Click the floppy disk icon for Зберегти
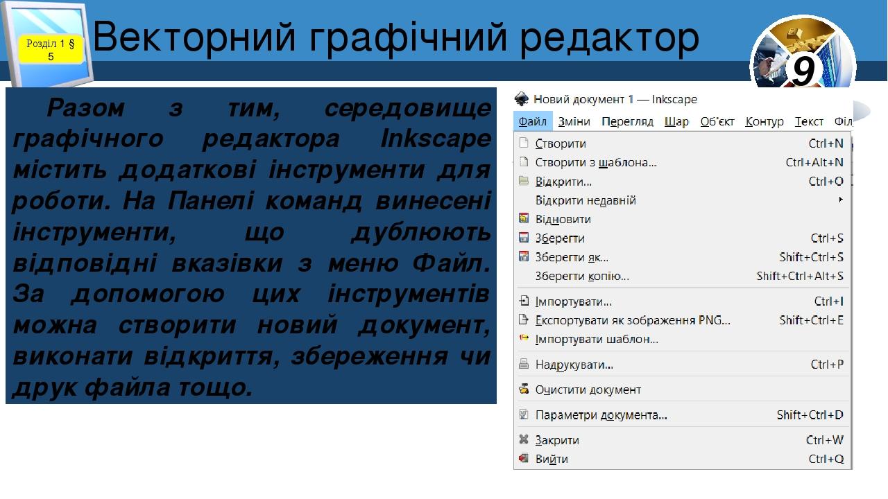This screenshot has height=499, width=888. pyautogui.click(x=524, y=238)
